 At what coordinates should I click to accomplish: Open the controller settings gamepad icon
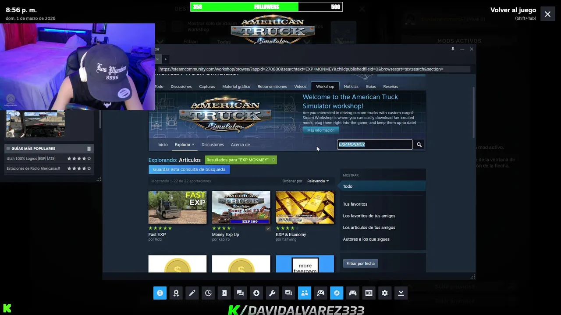click(353, 293)
